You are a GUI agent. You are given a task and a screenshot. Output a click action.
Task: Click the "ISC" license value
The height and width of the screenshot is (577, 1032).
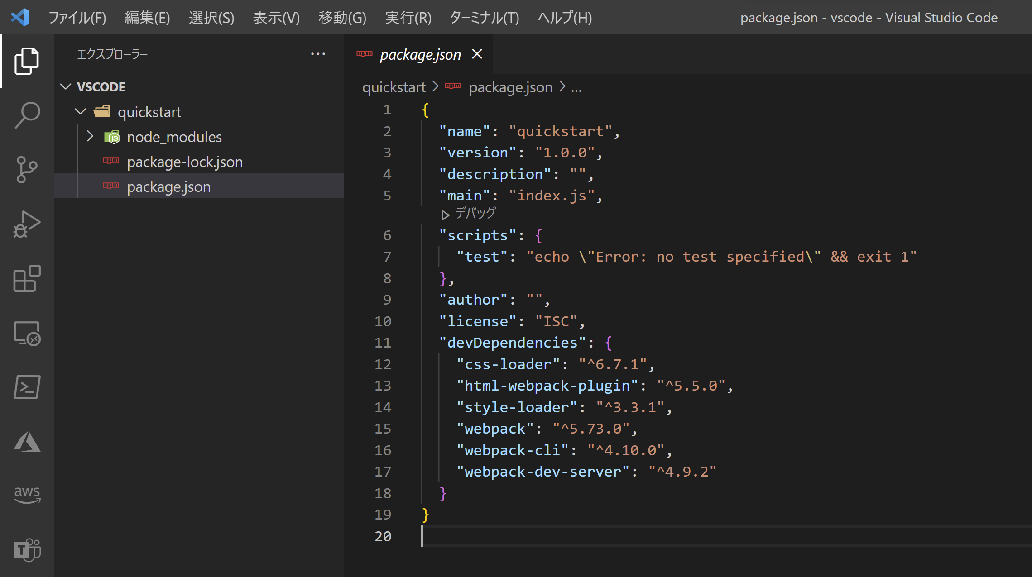click(556, 321)
